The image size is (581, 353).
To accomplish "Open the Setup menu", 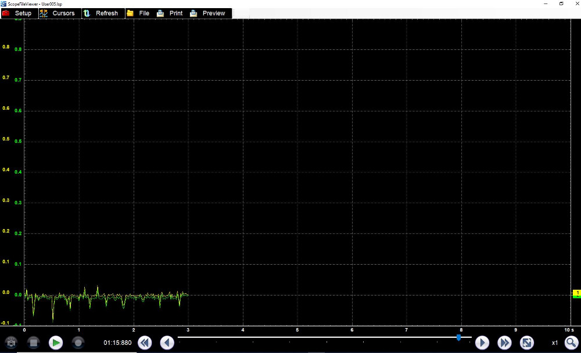I will pos(19,13).
